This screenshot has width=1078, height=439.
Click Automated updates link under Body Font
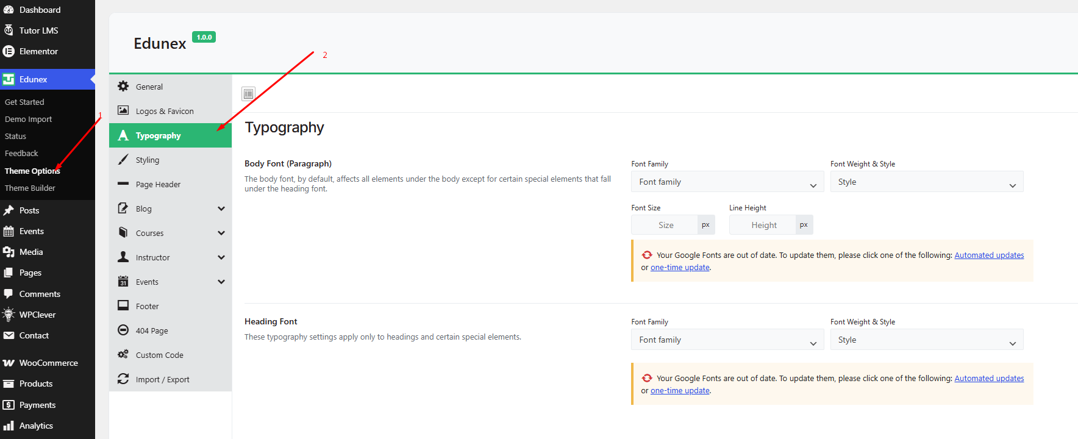click(x=989, y=255)
